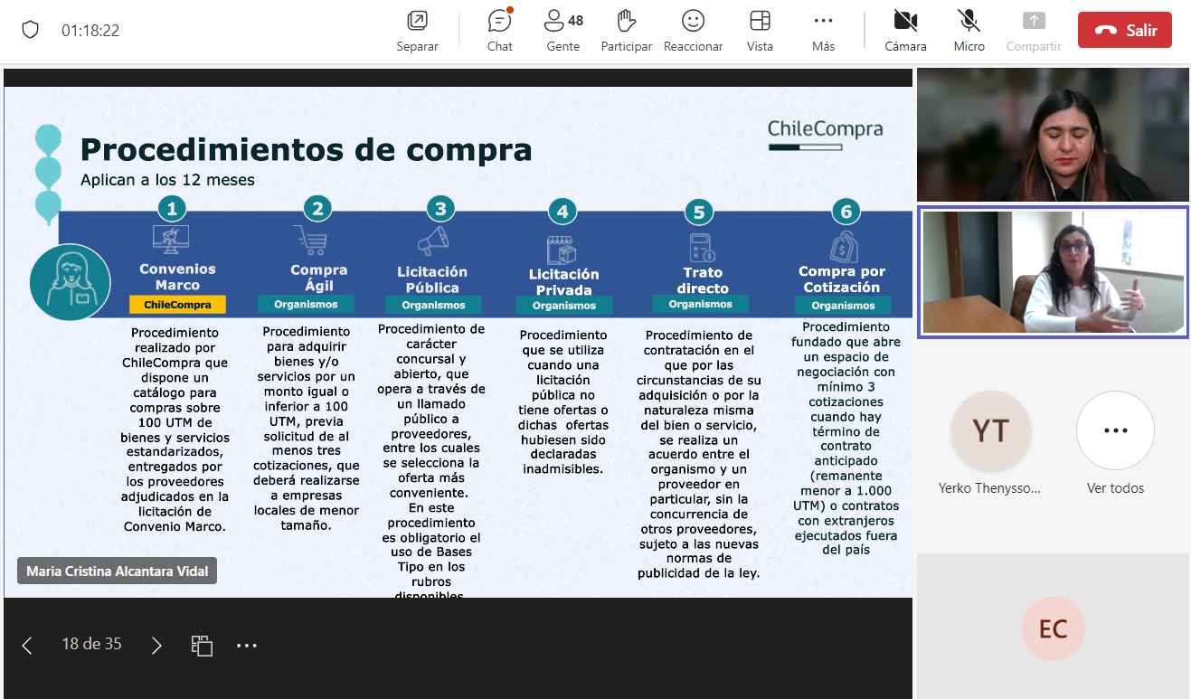Click the subtitle "Aplican a los 12 meses"
The width and height of the screenshot is (1191, 699).
167,180
